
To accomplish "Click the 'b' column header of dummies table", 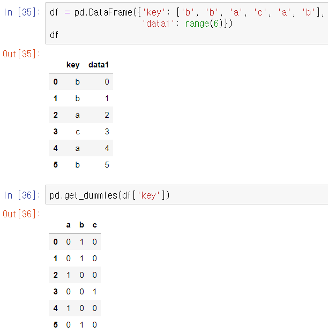I will 81,224.
